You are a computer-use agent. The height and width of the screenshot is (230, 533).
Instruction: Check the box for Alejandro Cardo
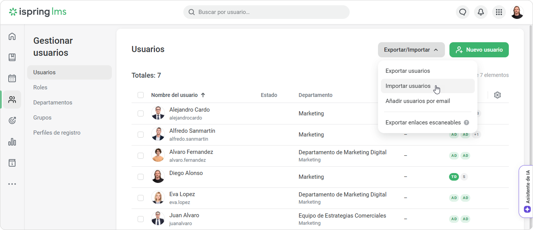click(x=141, y=113)
